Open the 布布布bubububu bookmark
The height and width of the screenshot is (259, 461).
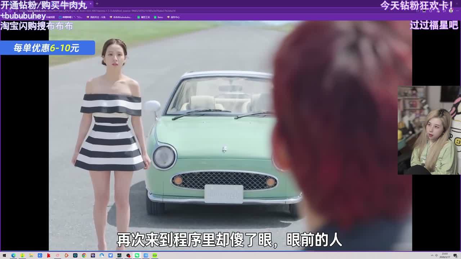(121, 17)
